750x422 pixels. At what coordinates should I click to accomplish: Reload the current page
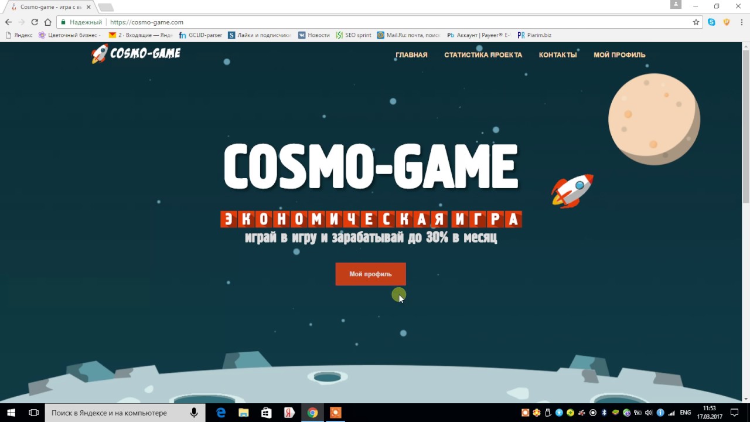click(x=35, y=22)
